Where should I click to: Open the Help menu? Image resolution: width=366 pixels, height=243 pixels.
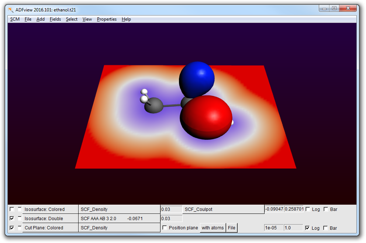(126, 19)
